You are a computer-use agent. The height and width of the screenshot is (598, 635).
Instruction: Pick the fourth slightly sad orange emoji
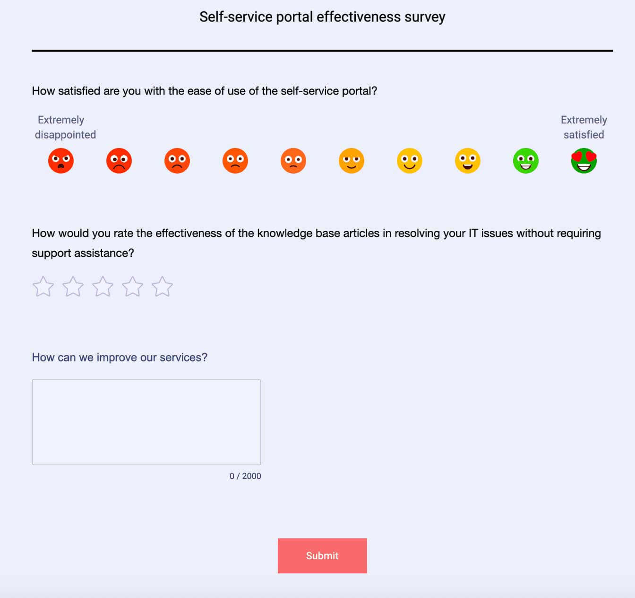tap(235, 161)
